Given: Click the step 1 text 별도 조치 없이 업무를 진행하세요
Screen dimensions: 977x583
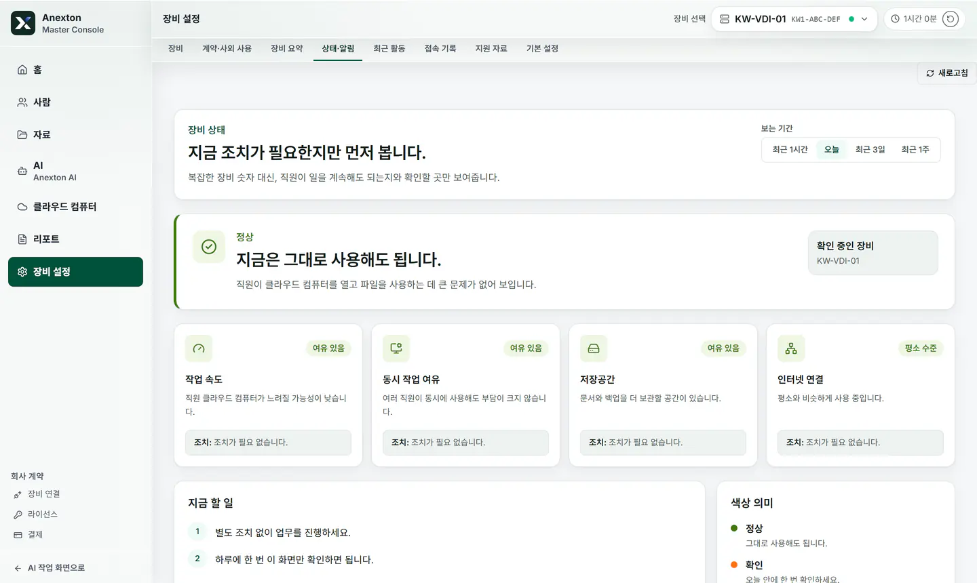Looking at the screenshot, I should [x=283, y=533].
